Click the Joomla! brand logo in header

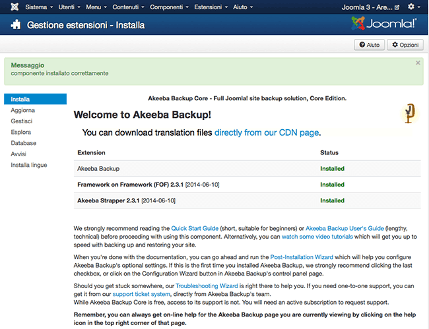coord(384,23)
